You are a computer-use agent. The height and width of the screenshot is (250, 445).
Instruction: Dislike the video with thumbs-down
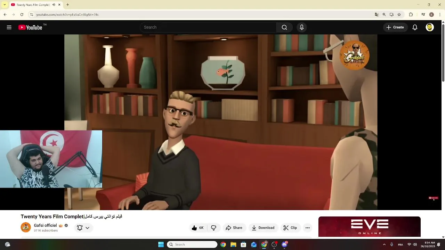[214, 228]
